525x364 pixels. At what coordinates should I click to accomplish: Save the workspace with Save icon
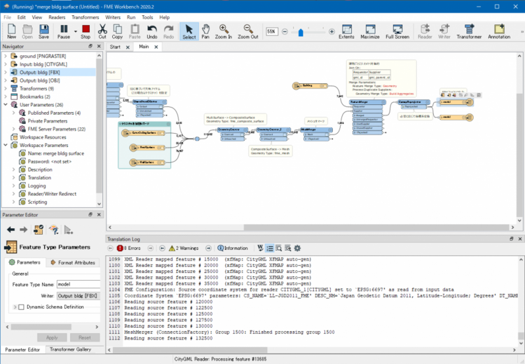click(x=43, y=31)
